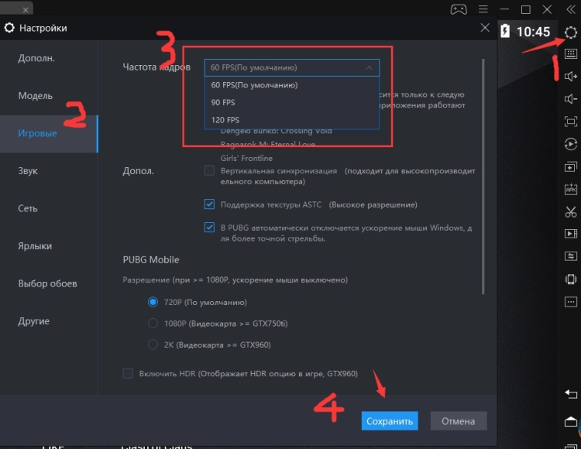Screen dimensions: 581x449
Task: Switch to the Звук settings tab
Action: (x=29, y=171)
